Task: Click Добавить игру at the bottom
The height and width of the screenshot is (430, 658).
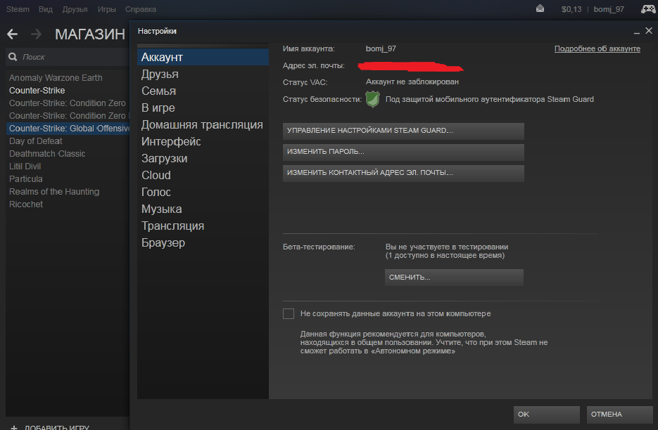Action: click(57, 427)
